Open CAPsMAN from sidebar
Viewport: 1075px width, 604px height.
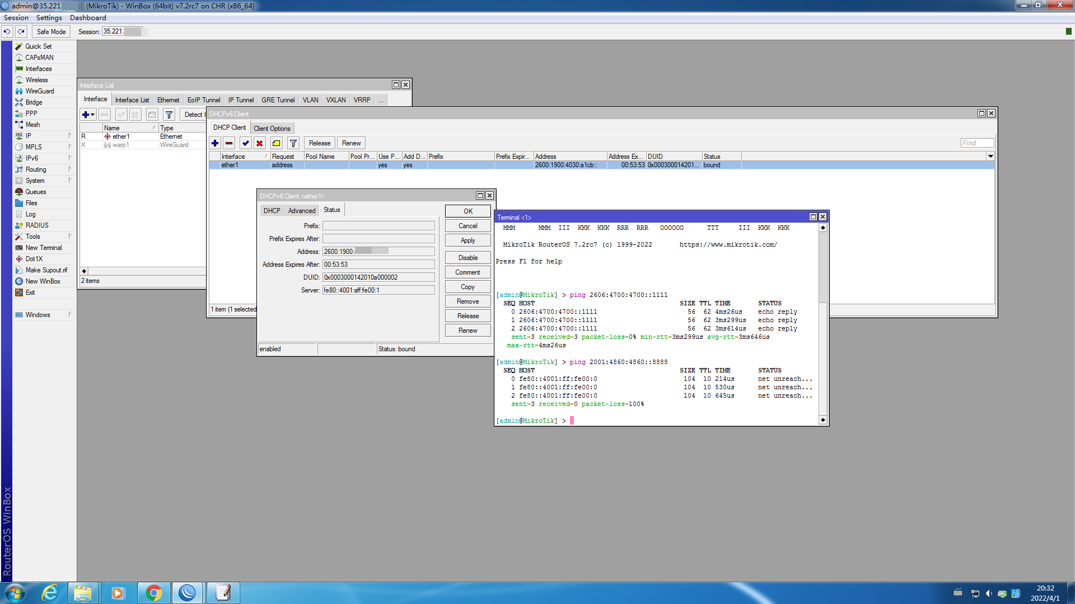click(39, 58)
